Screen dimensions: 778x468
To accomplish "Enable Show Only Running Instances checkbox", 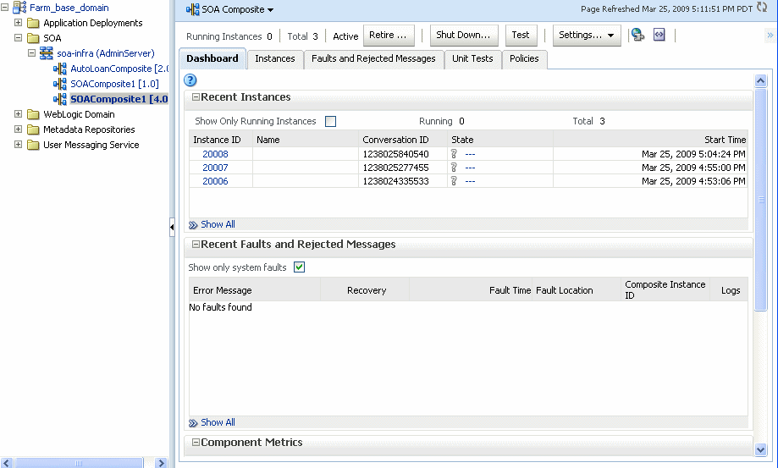I will tap(330, 121).
